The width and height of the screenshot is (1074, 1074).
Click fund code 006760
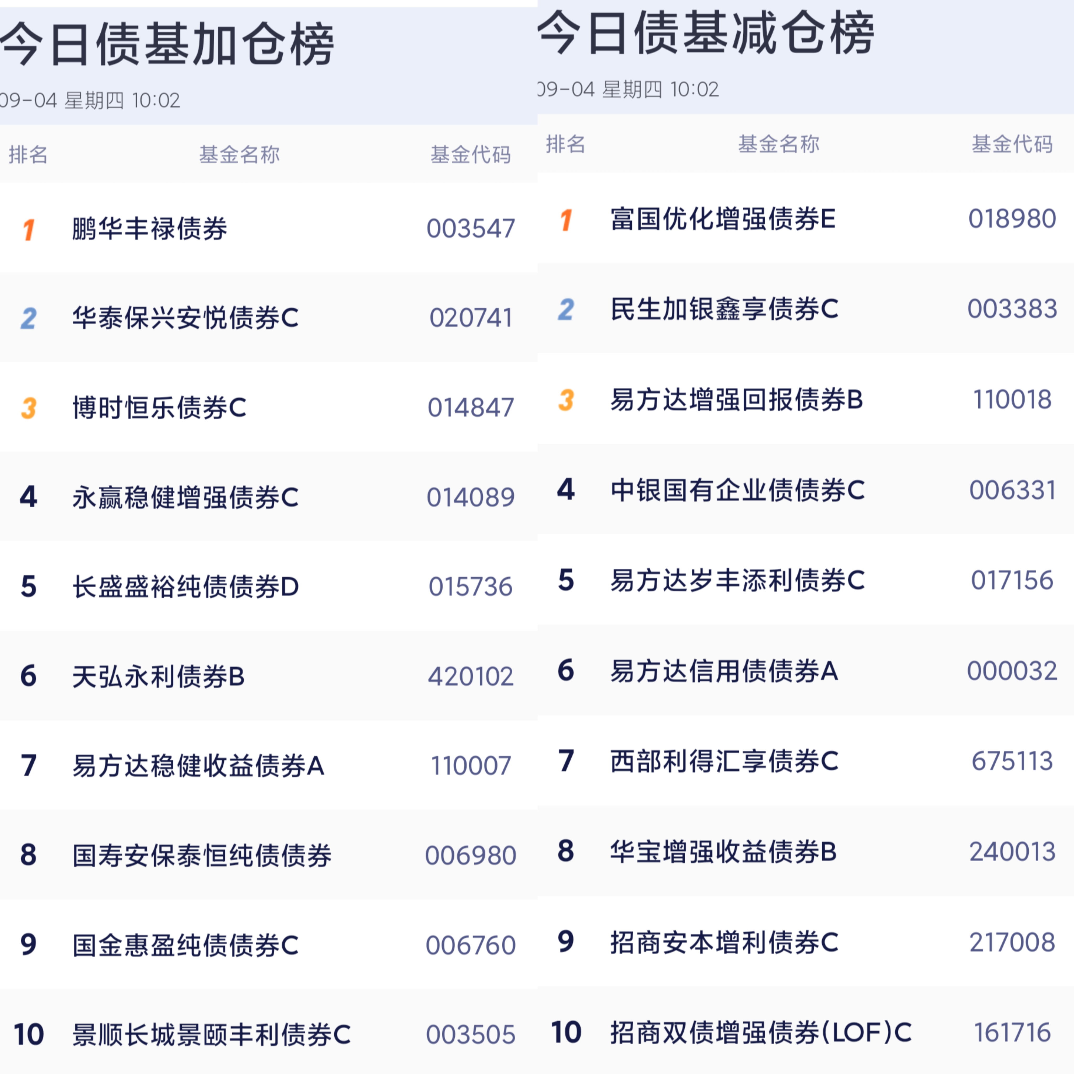pyautogui.click(x=471, y=945)
